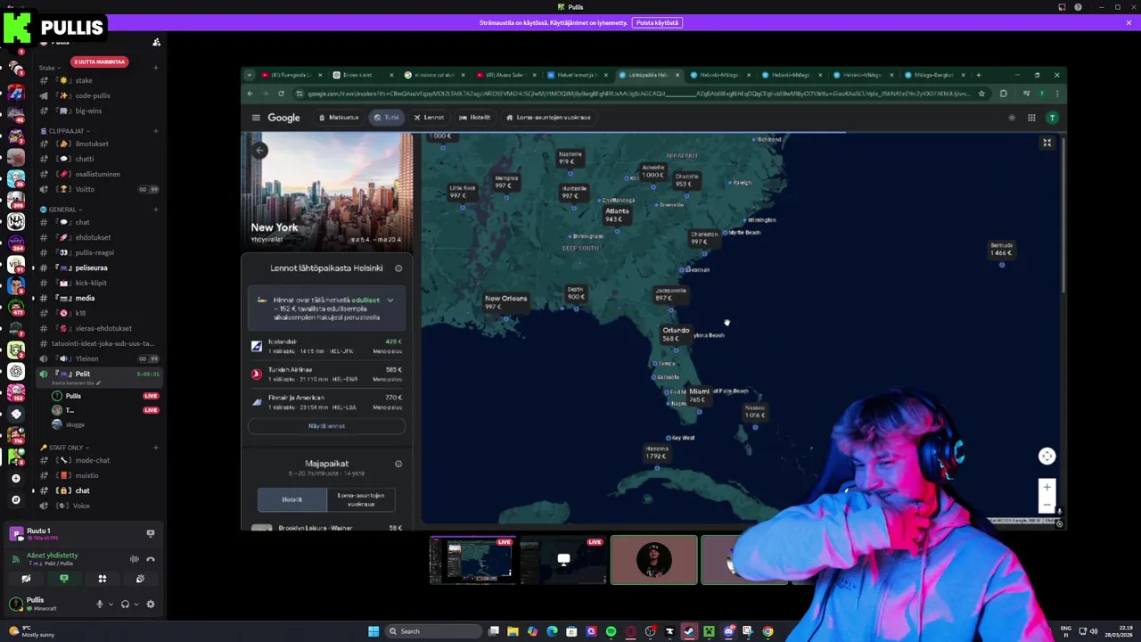
Task: Click the back arrow over New York photo
Action: coord(259,150)
